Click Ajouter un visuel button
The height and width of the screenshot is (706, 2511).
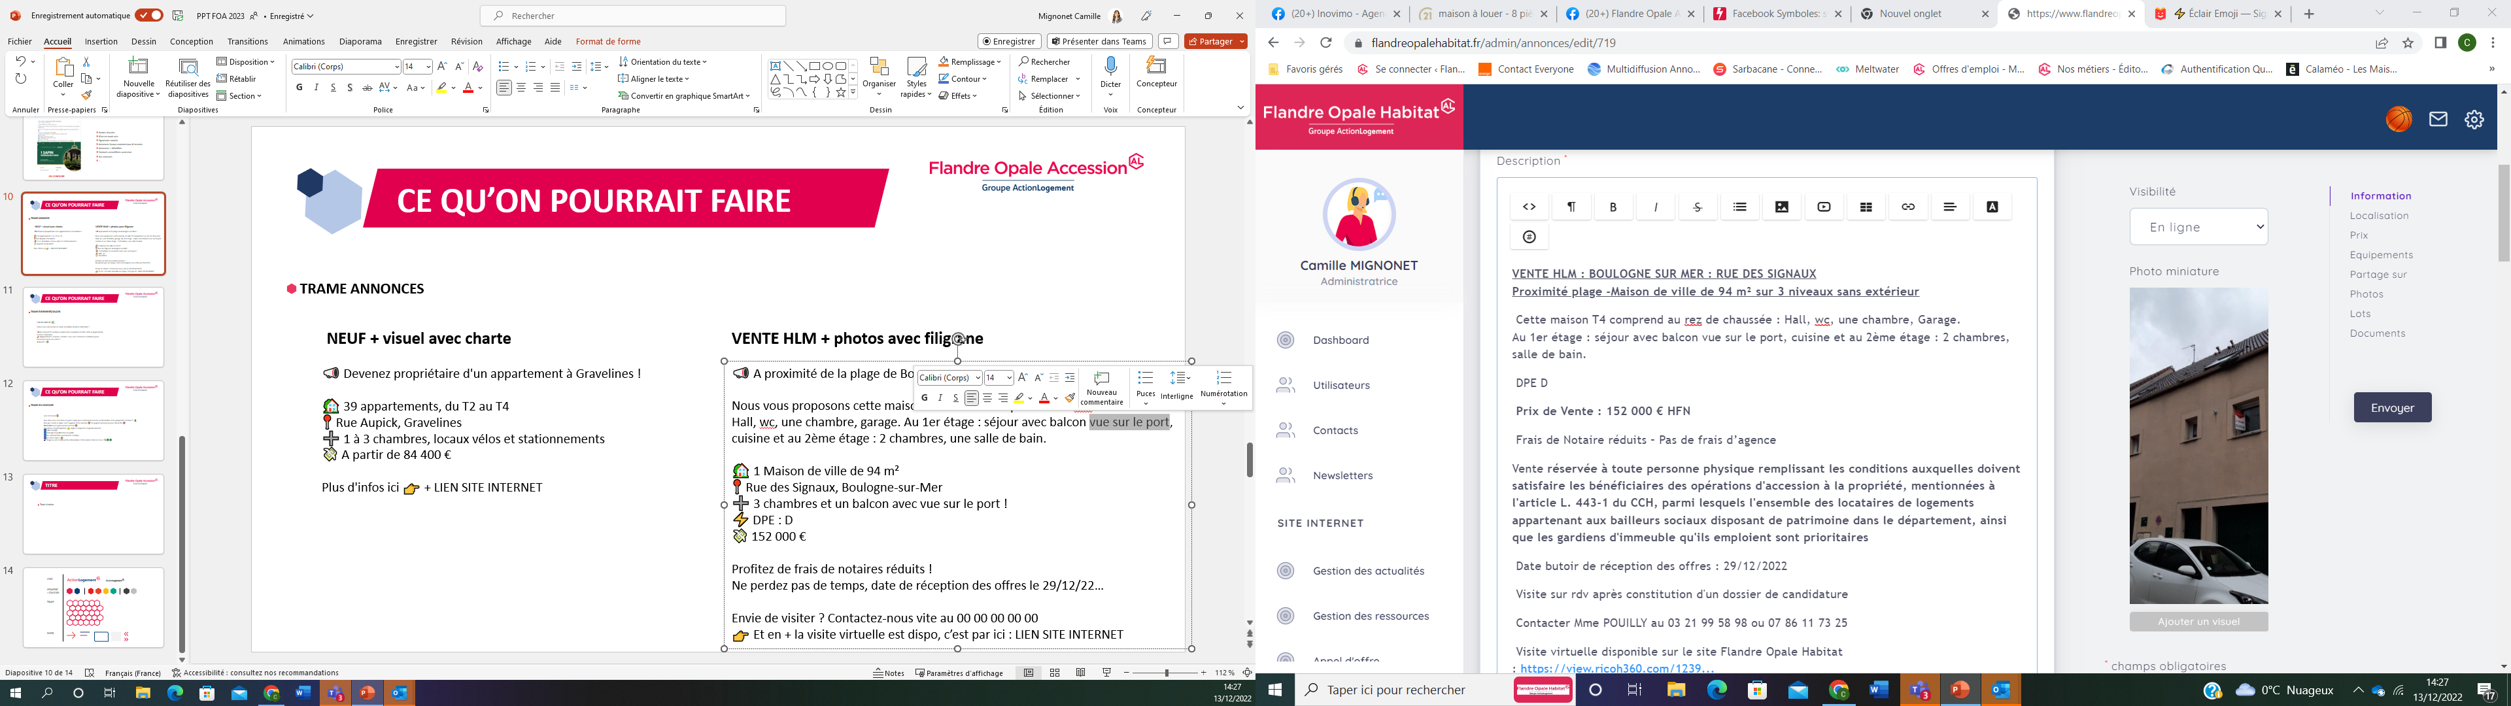(x=2198, y=621)
